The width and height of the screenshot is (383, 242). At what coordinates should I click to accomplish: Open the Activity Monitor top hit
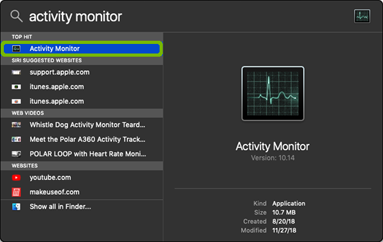[x=82, y=49]
